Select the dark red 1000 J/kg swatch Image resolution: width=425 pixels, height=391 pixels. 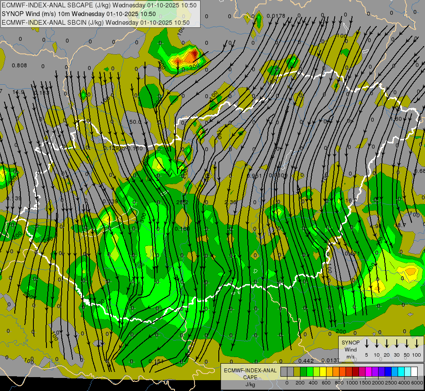pos(356,371)
